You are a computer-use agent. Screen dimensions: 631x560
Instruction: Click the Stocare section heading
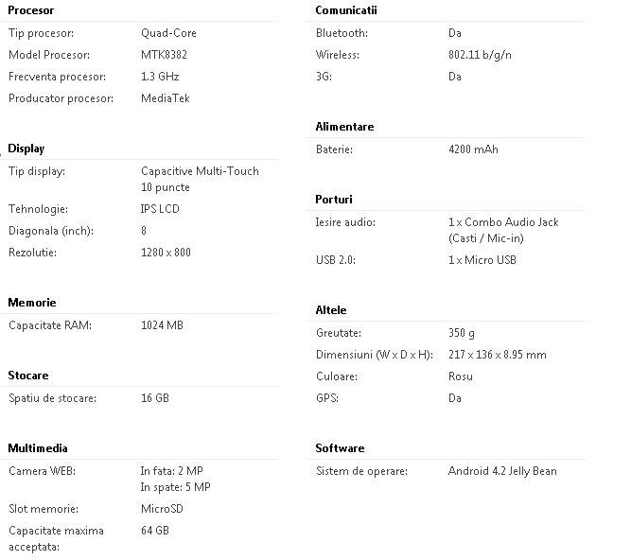28,376
